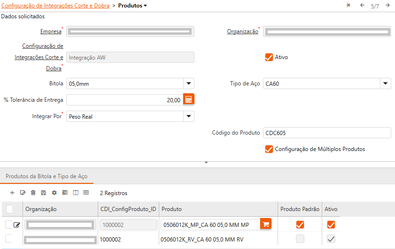The height and width of the screenshot is (249, 395).
Task: Open Configuração de Integrações Corte e Dobra breadcrumb link
Action: pyautogui.click(x=55, y=6)
